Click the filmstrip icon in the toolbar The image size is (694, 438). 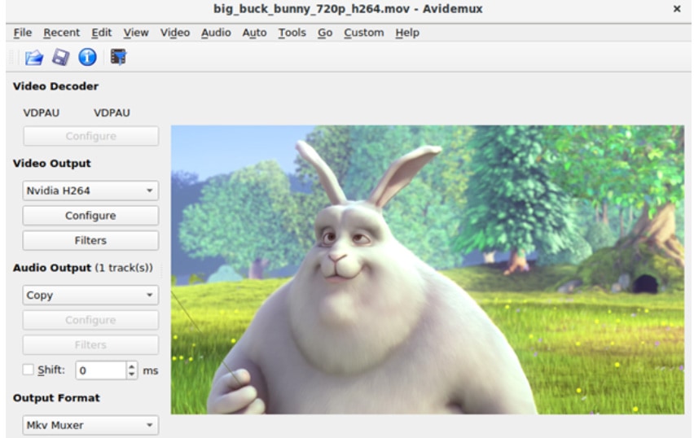click(x=118, y=57)
